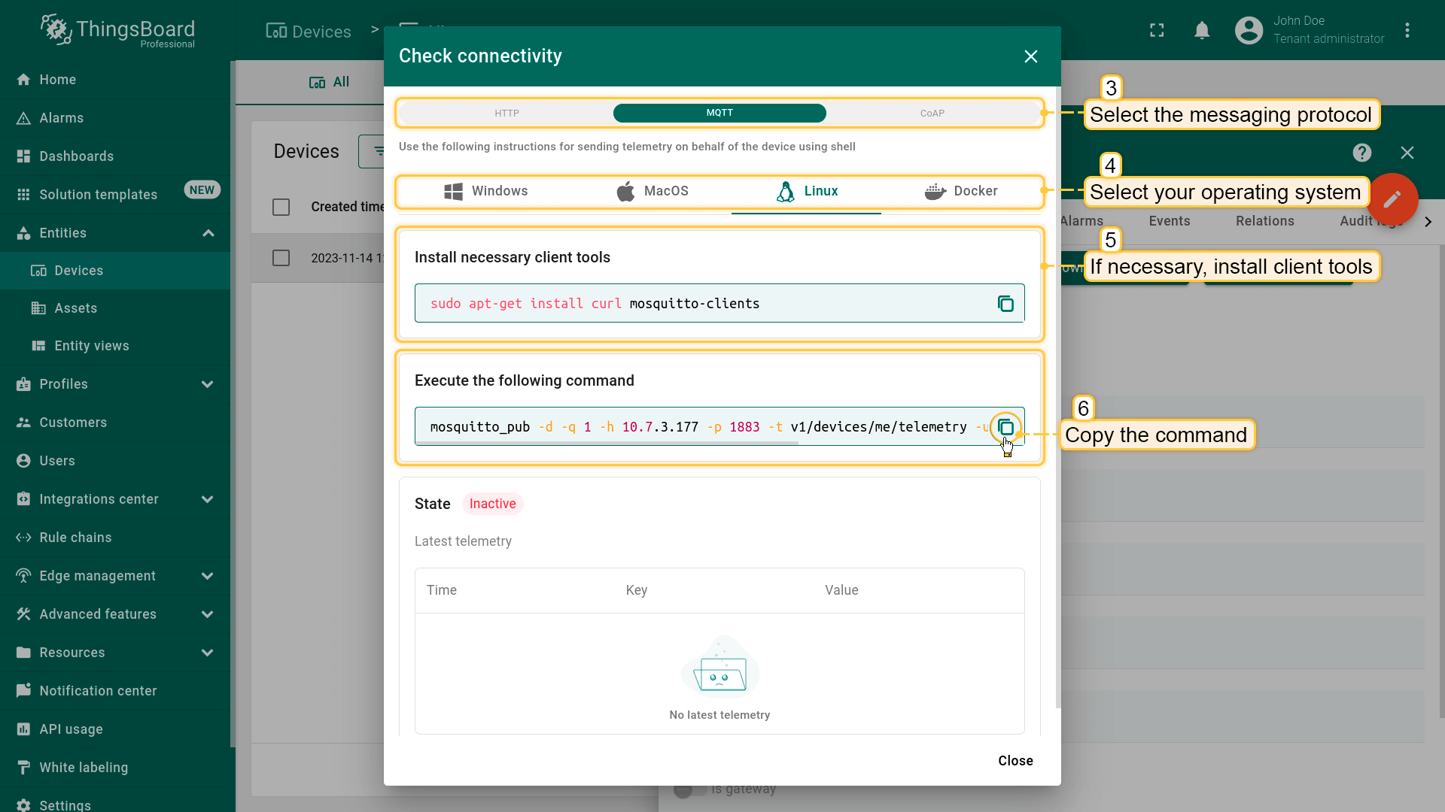
Task: Select the Docker tab
Action: (961, 191)
